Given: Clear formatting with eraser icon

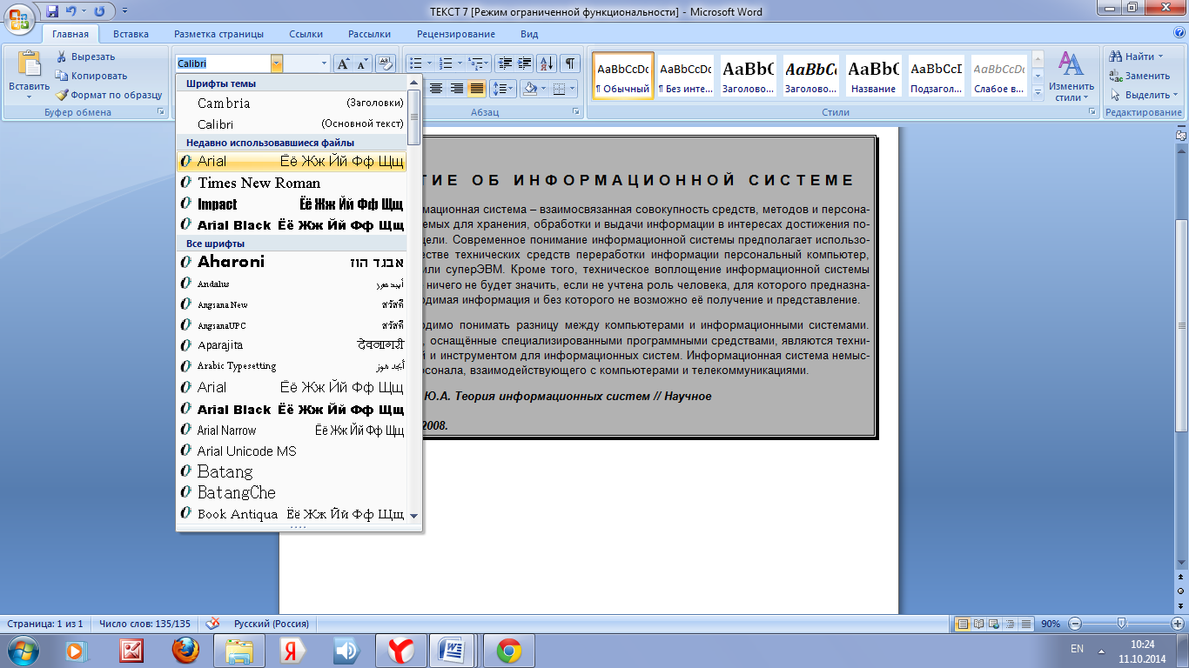Looking at the screenshot, I should click(386, 63).
